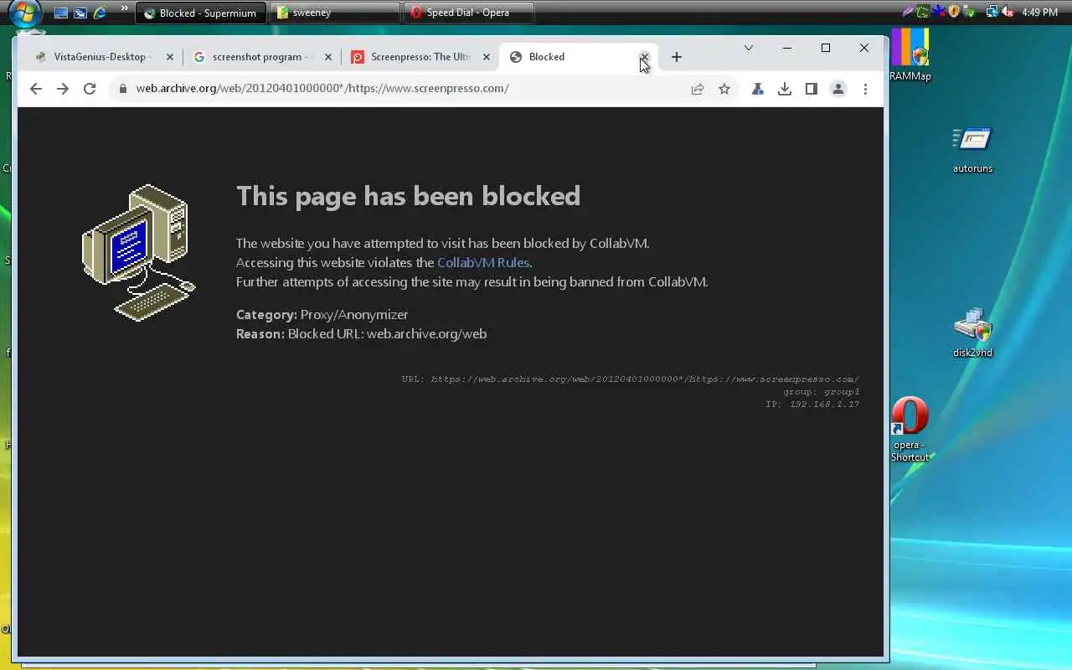
Task: Launch Internet Explorer from quick launch
Action: tap(100, 13)
